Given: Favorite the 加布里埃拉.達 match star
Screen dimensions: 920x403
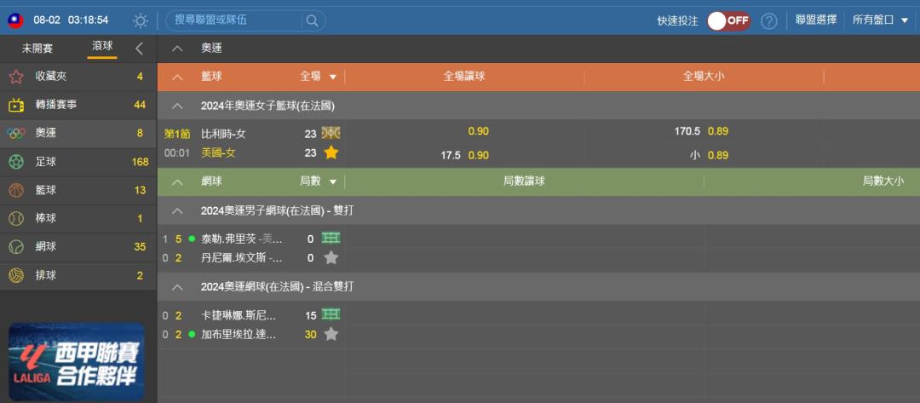Looking at the screenshot, I should pyautogui.click(x=331, y=334).
